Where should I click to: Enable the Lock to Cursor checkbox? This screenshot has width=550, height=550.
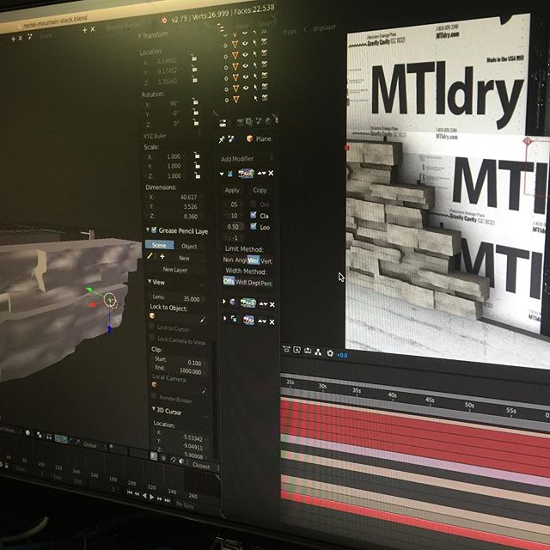151,327
